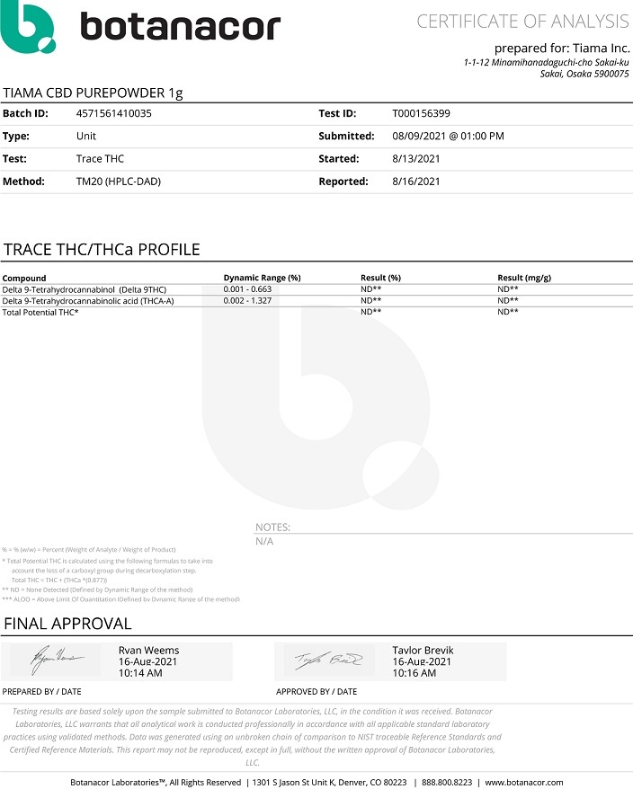The image size is (633, 789).
Task: Click 'APPROVED BY / DATE' label
Action: [316, 692]
